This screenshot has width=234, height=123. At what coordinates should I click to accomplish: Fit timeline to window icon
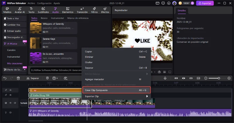click(198, 78)
